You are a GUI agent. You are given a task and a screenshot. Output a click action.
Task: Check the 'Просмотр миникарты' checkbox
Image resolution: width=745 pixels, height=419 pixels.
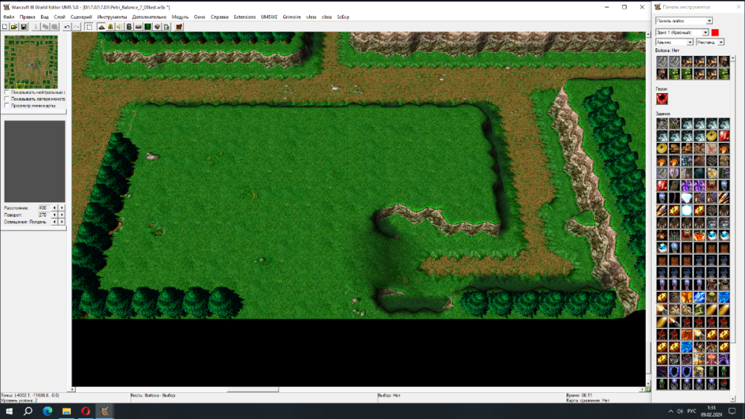click(x=7, y=105)
